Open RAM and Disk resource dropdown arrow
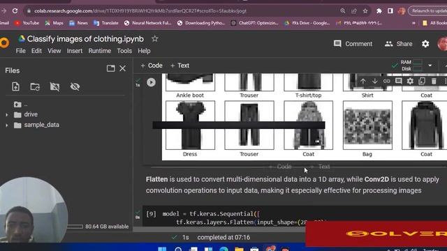Screen dimensions: 447x251 [430, 66]
